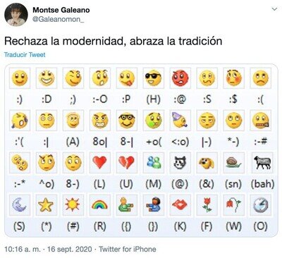Open the Twitter for iPhone source link
282x258 pixels.
coord(128,249)
